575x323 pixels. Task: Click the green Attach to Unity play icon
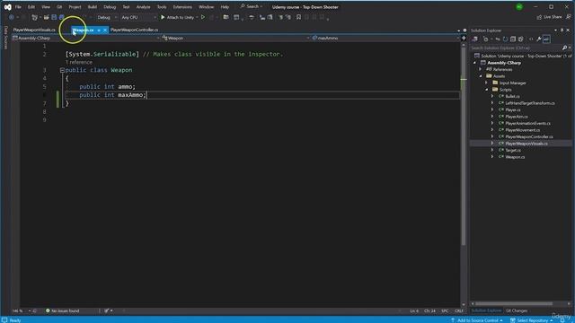click(x=163, y=17)
